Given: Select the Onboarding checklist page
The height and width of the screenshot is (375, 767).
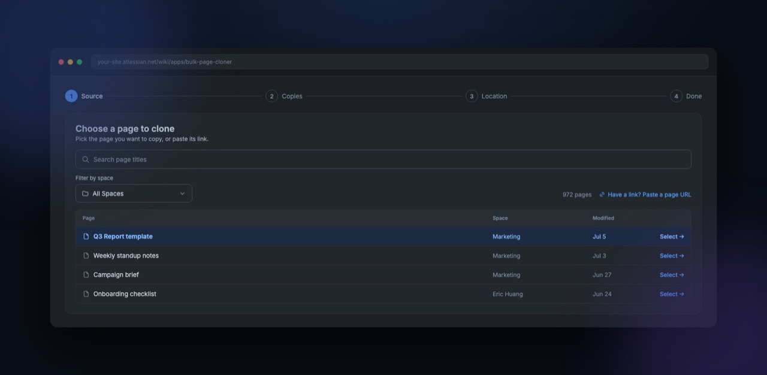Looking at the screenshot, I should (x=672, y=294).
